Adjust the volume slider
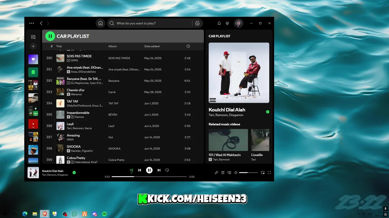Image resolution: width=389 pixels, height=218 pixels. [248, 173]
